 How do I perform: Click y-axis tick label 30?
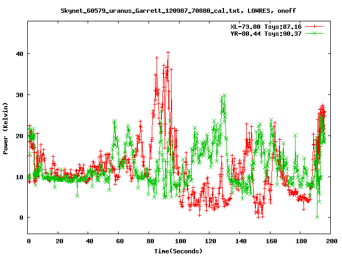coord(20,95)
